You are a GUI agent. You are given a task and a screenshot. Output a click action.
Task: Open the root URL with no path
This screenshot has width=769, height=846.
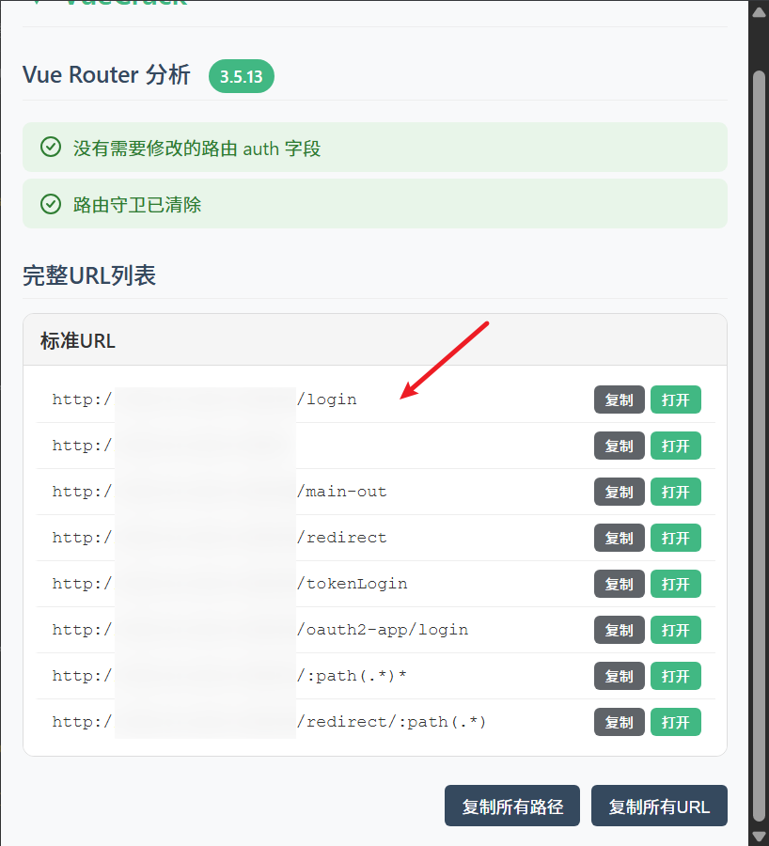[676, 446]
